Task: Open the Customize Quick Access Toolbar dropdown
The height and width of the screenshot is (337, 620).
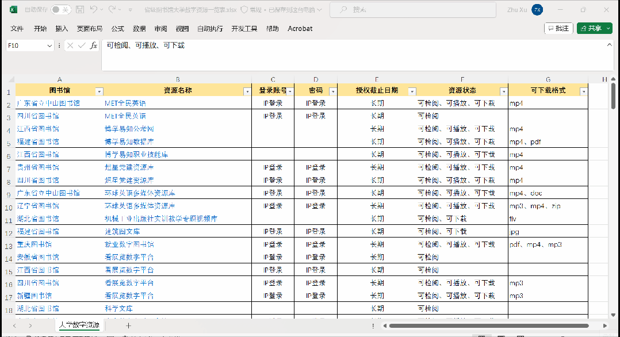Action: pos(131,10)
